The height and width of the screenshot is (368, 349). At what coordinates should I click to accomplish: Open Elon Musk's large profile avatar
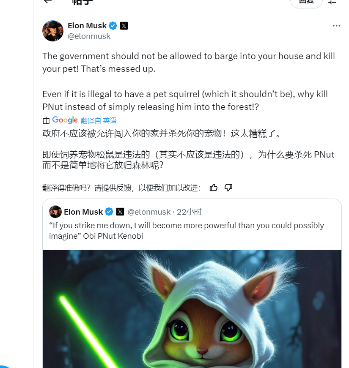pyautogui.click(x=53, y=31)
